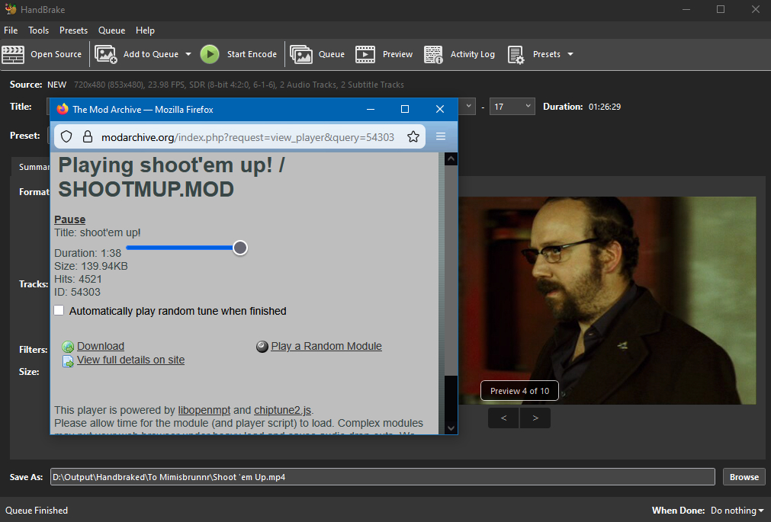This screenshot has height=522, width=771.
Task: Click the Firefox tracking protection shield icon
Action: coord(66,136)
